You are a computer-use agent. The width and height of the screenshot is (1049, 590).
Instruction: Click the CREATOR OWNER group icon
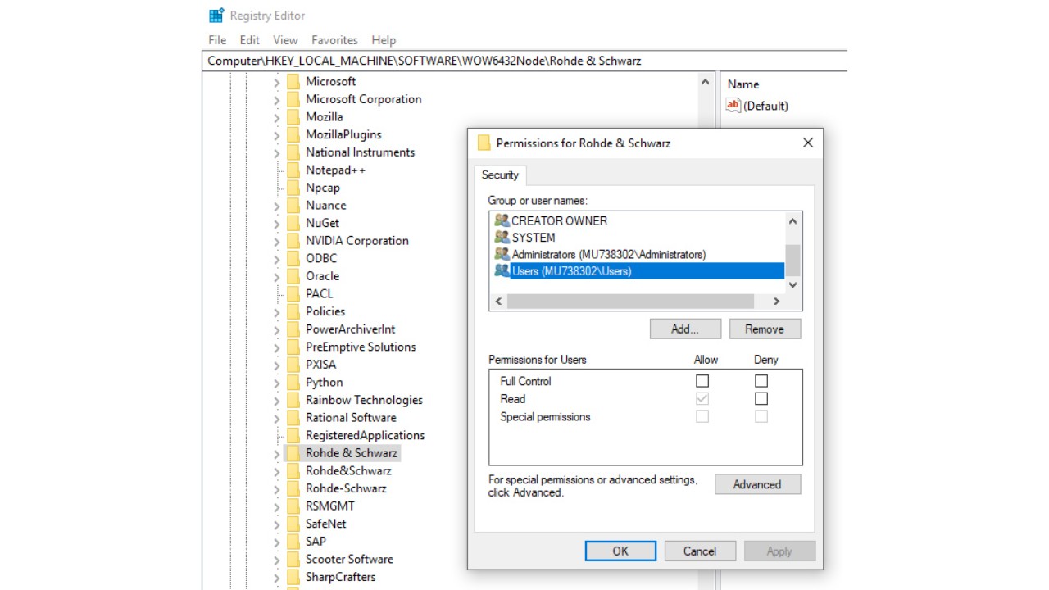(x=502, y=220)
